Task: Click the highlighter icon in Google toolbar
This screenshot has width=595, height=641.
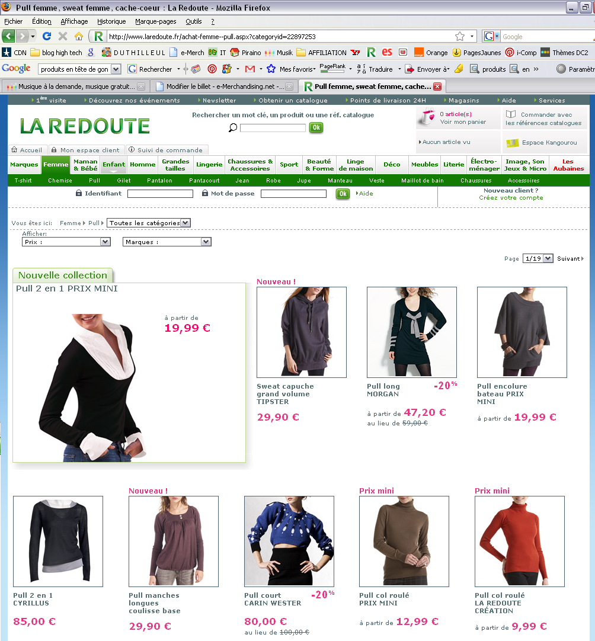Action: [459, 69]
